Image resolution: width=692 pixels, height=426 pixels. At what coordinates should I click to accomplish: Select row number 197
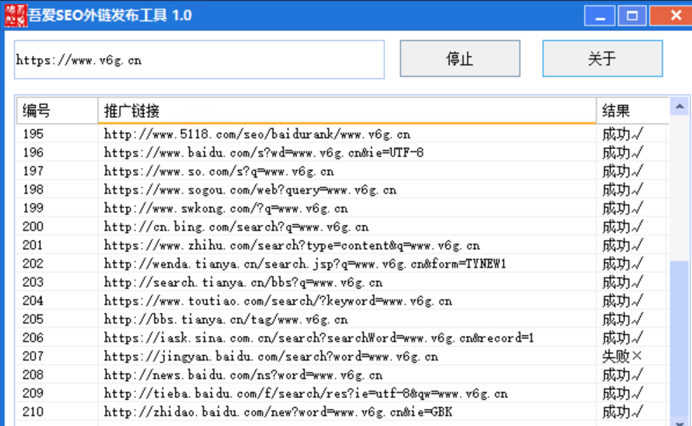coord(33,171)
